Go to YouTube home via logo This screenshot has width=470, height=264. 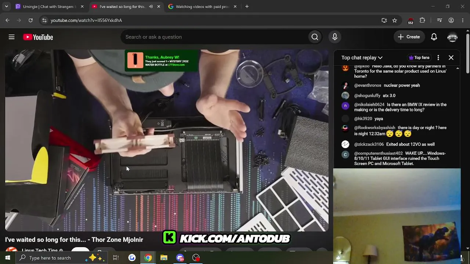[x=38, y=37]
